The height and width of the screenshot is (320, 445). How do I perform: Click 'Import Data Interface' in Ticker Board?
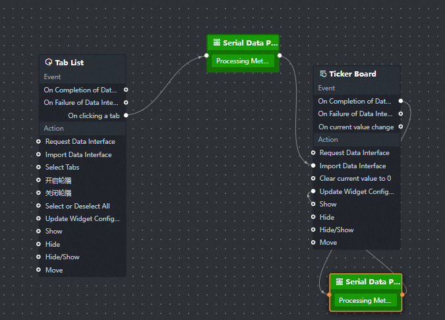[x=353, y=166]
